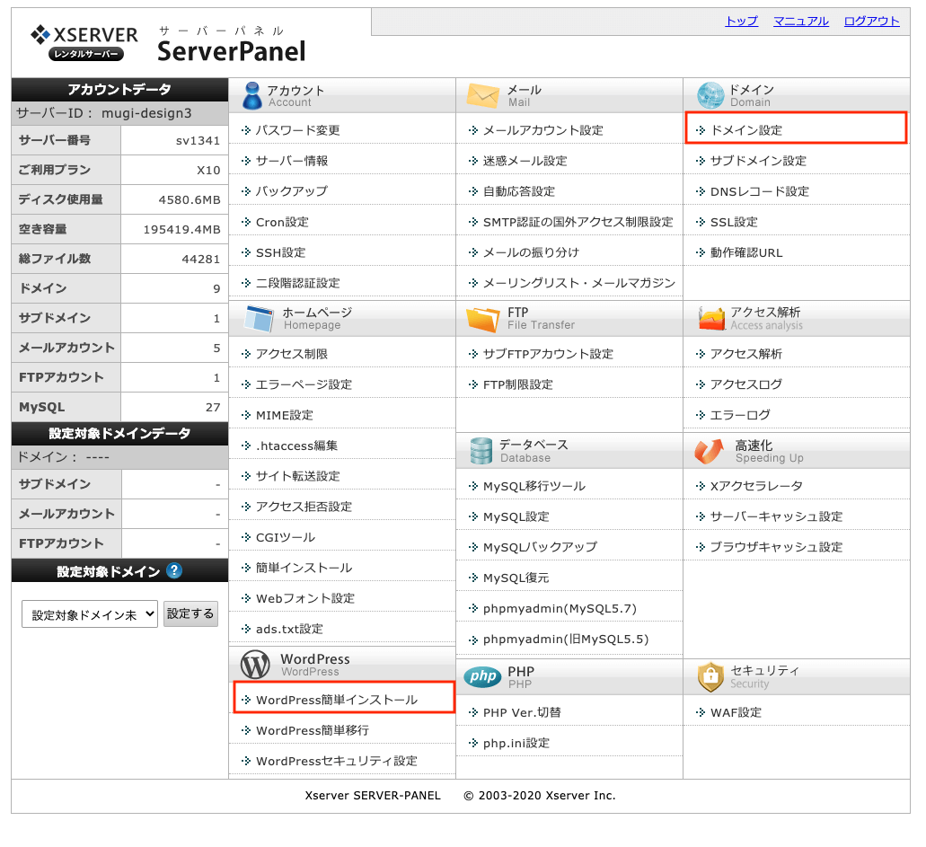
Task: Open MySQL移行ツール
Action: pos(534,486)
